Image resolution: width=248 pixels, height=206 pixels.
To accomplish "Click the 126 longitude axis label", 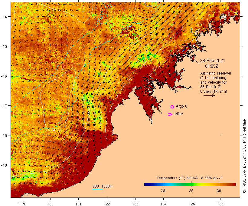I will coord(220,204).
